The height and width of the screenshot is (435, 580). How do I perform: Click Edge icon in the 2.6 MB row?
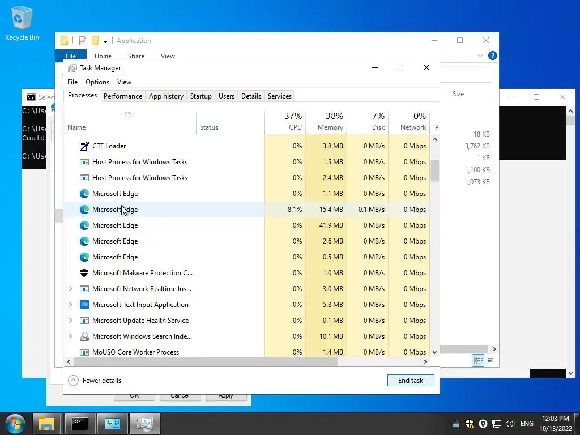click(x=84, y=241)
